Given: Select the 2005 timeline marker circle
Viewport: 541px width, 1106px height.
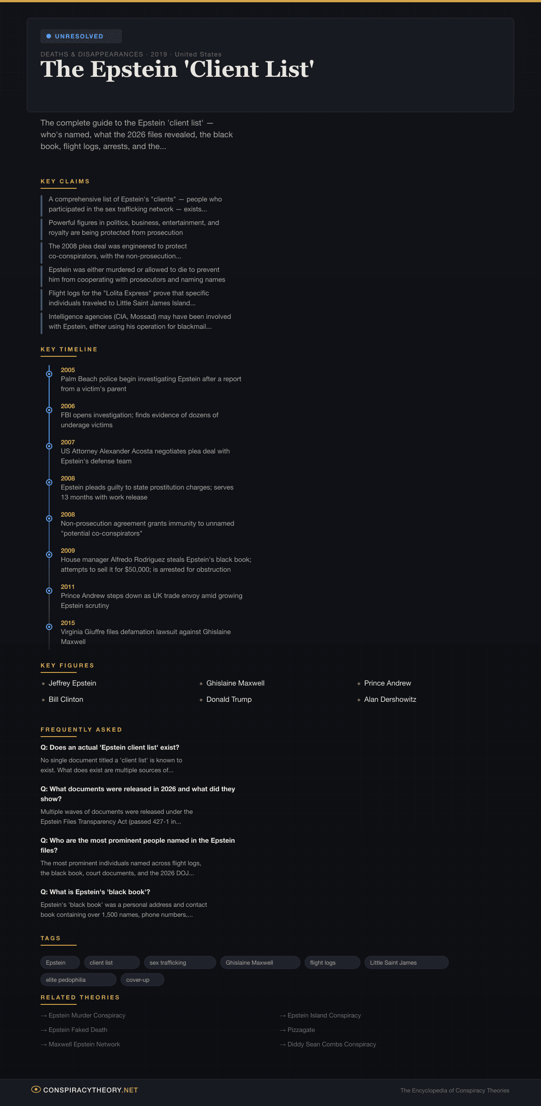Looking at the screenshot, I should tap(49, 374).
